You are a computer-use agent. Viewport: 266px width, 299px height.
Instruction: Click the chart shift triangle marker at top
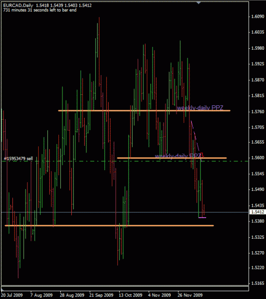point(199,3)
